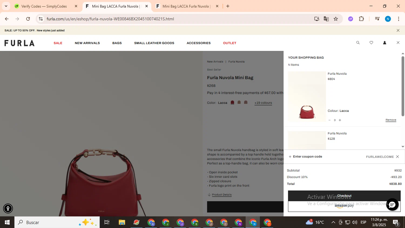Bookmark this page star

click(x=336, y=19)
